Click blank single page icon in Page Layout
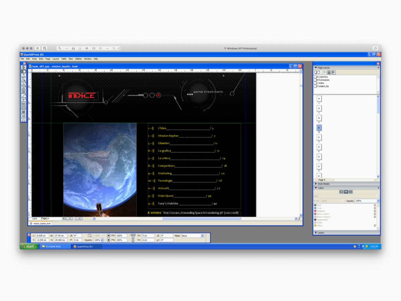This screenshot has width=401, height=301. click(316, 73)
